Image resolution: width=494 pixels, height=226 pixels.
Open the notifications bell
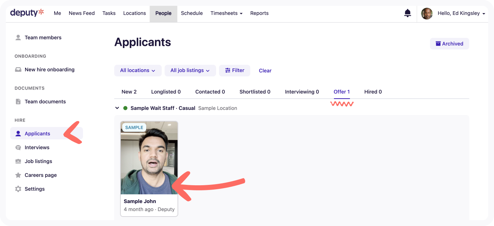click(407, 13)
